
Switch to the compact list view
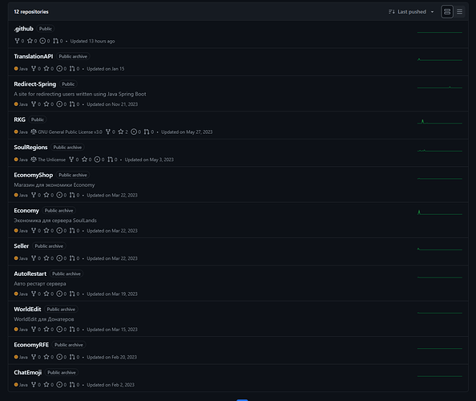(459, 12)
